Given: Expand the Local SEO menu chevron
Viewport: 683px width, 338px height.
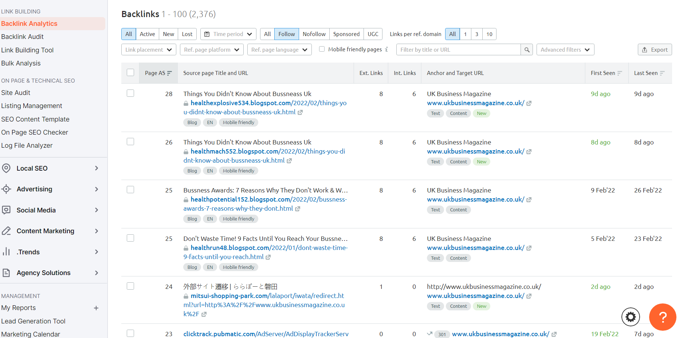Looking at the screenshot, I should (x=97, y=168).
